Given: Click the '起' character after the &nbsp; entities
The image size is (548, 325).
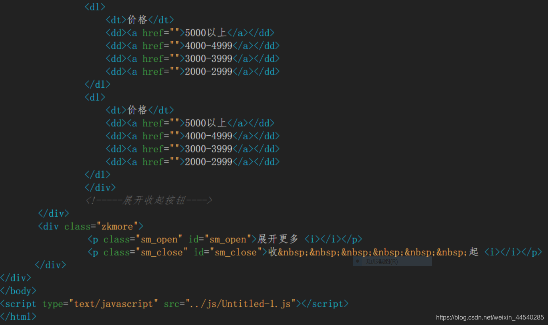Looking at the screenshot, I should (473, 252).
